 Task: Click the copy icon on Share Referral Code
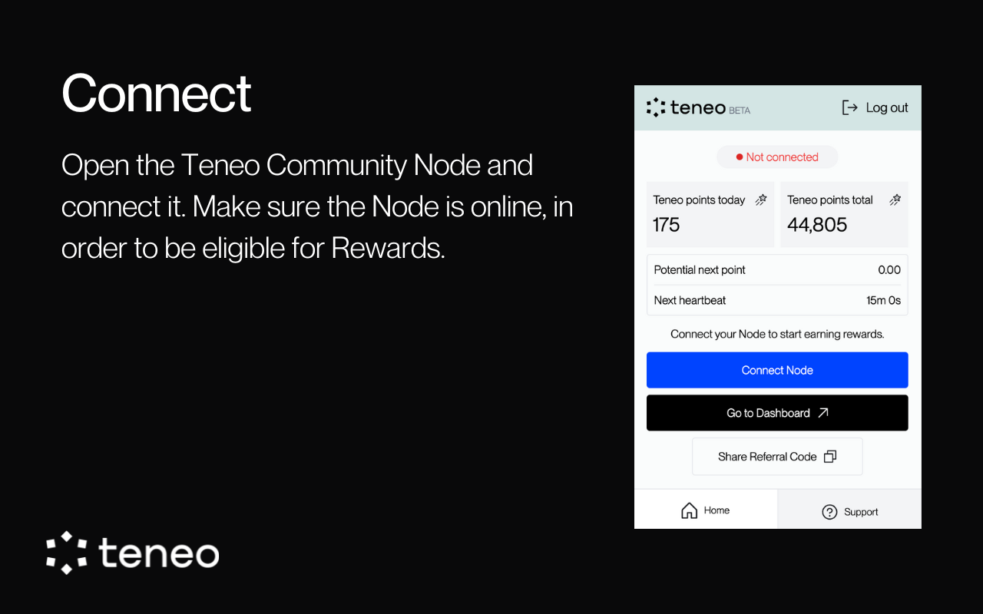click(829, 456)
